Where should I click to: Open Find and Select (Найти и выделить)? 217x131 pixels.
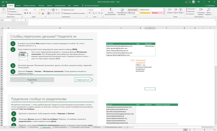click(x=209, y=11)
